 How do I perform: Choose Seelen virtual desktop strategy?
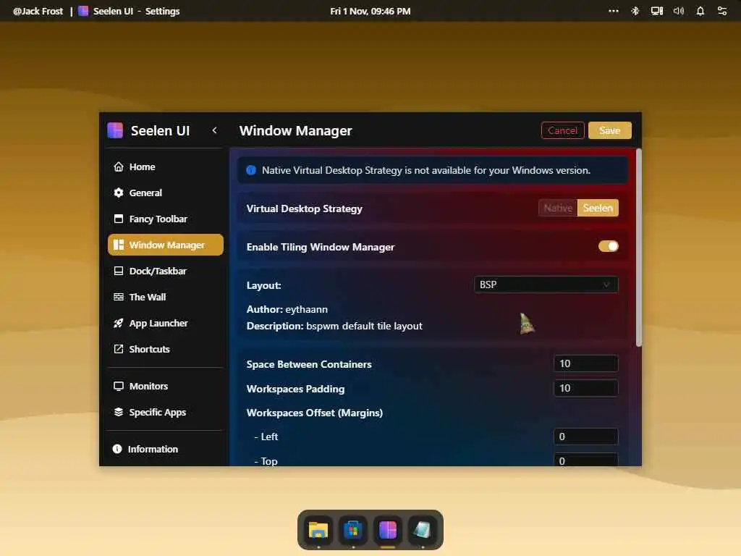click(598, 208)
